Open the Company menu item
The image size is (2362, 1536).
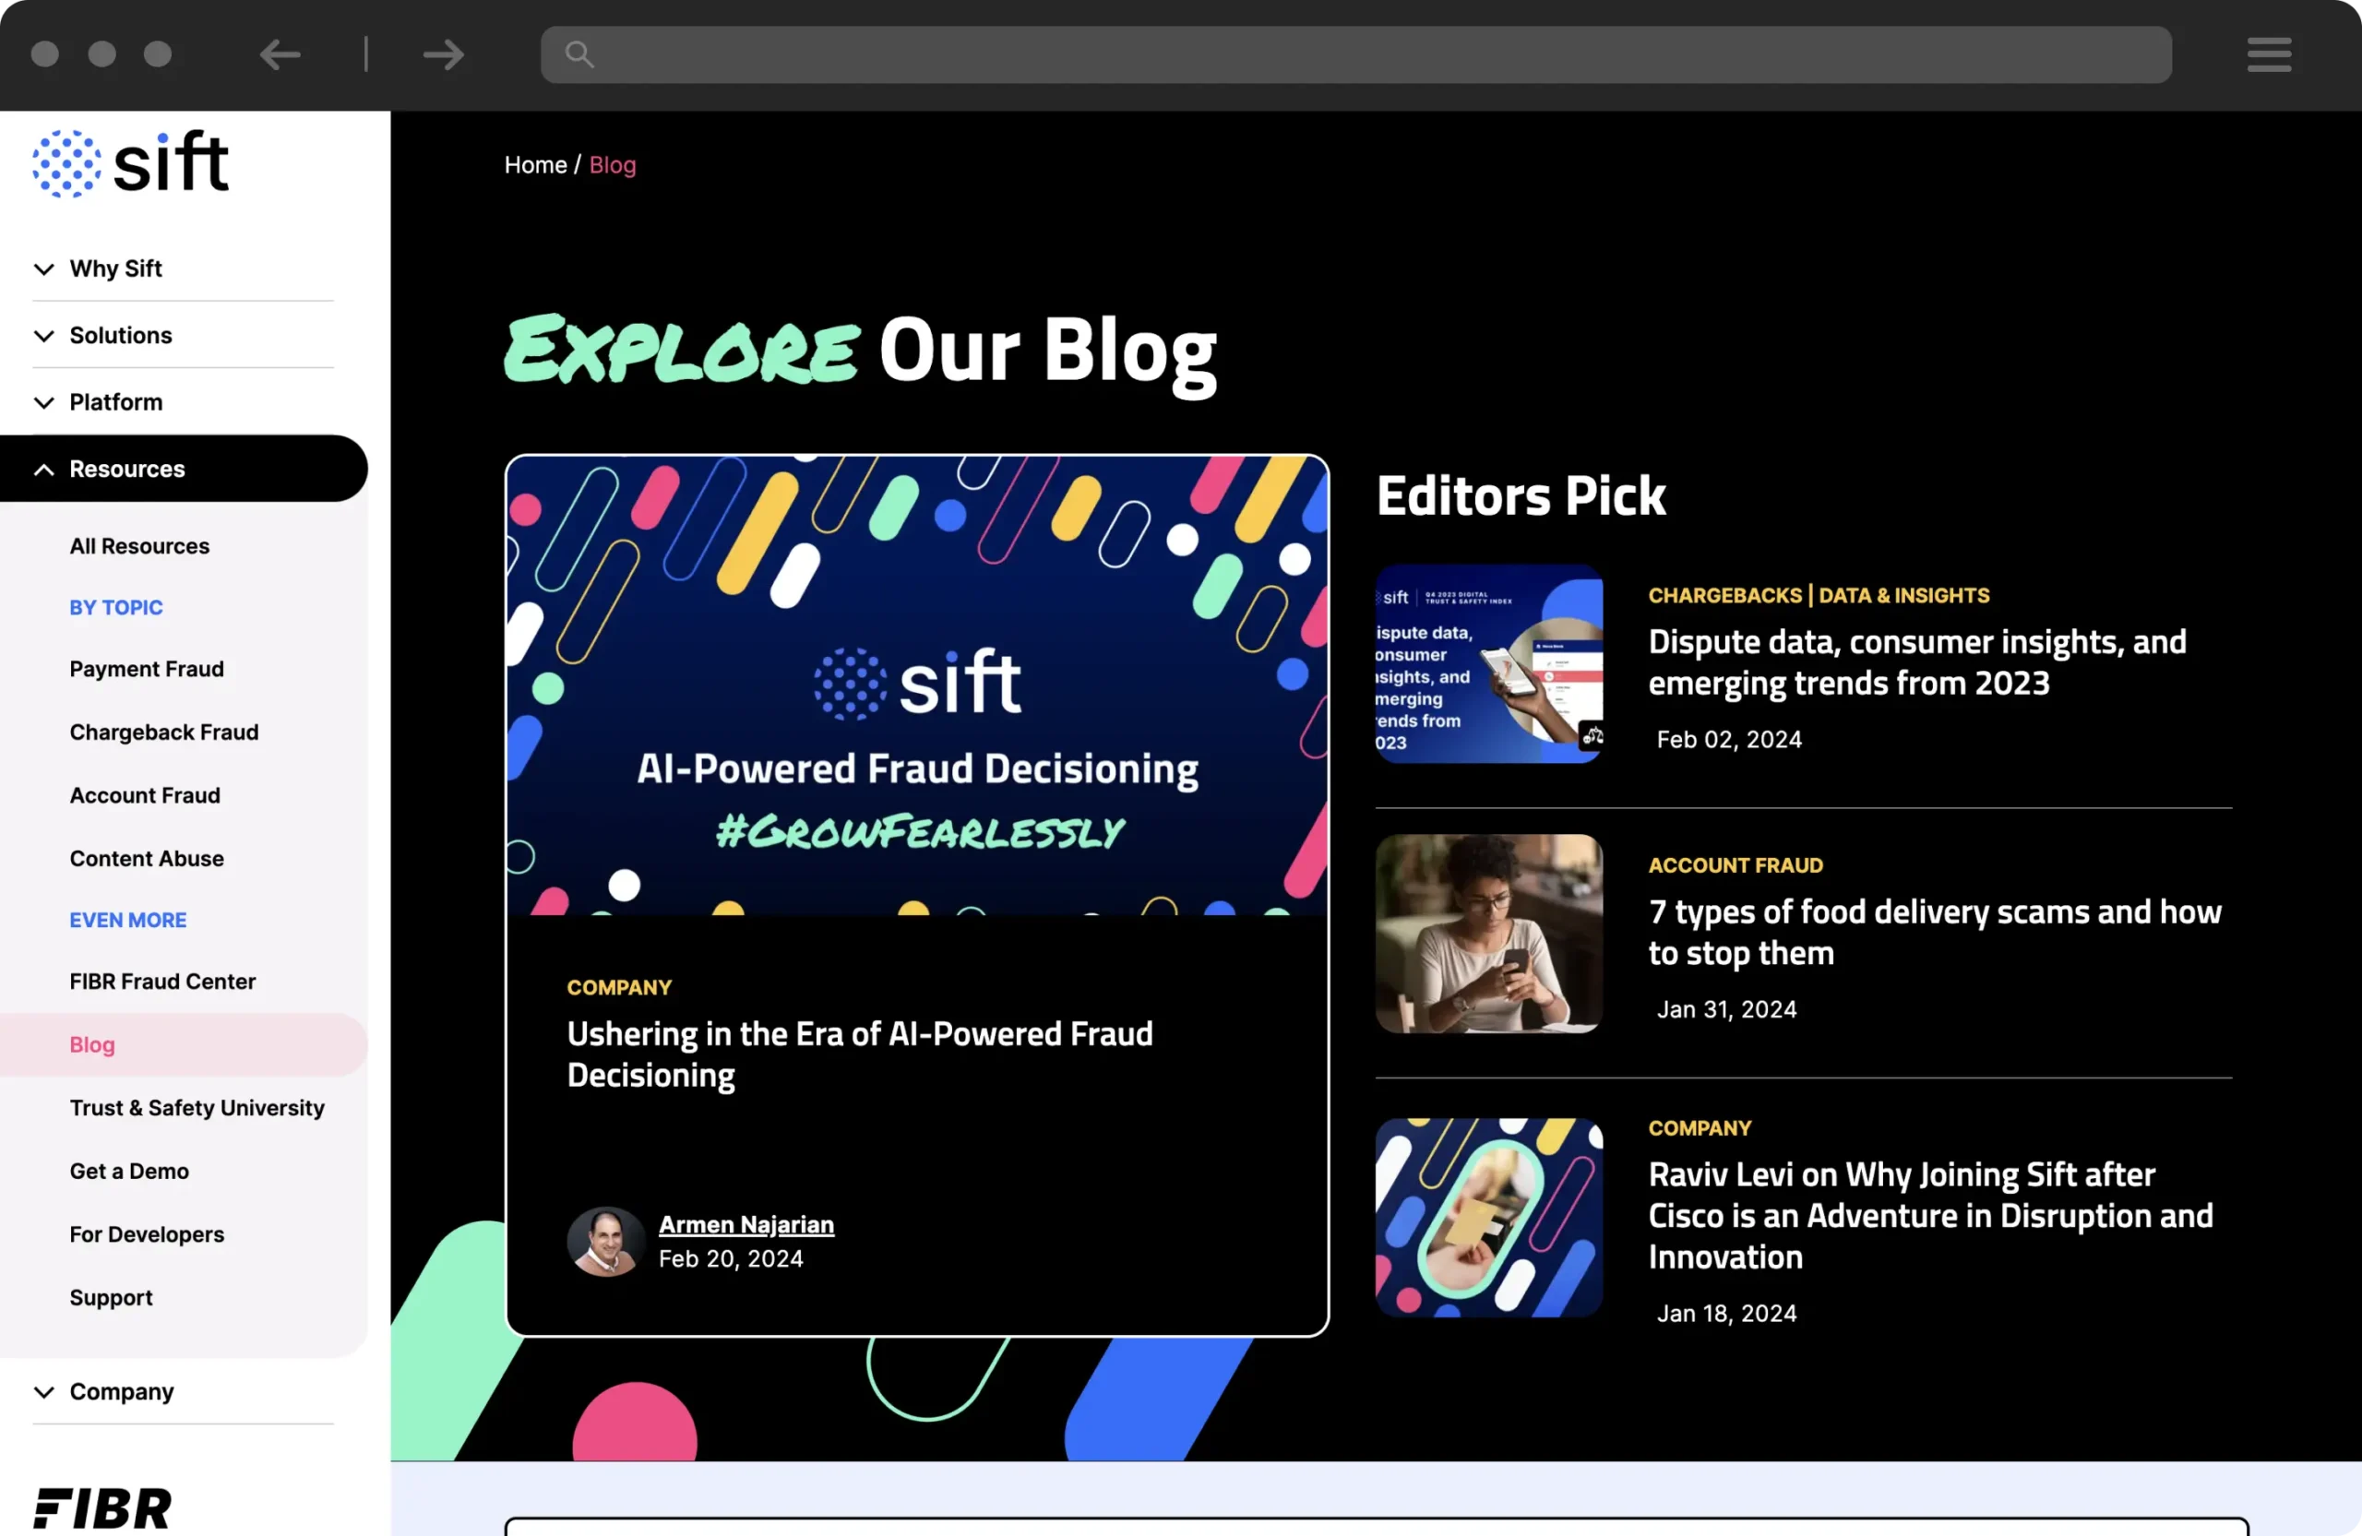point(121,1392)
